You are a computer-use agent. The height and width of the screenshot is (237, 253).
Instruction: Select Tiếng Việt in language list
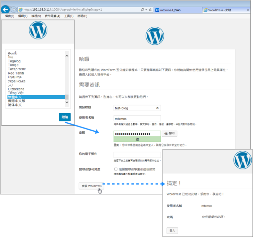36,93
